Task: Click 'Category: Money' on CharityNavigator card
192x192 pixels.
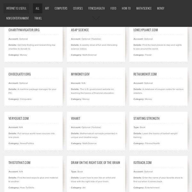Action: [18, 55]
